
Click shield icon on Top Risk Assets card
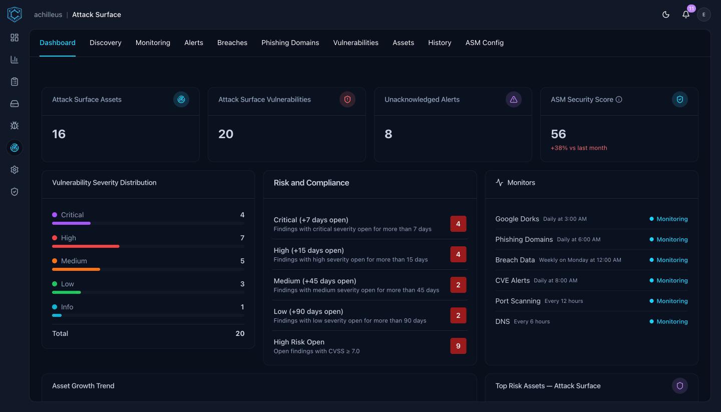[x=680, y=386]
